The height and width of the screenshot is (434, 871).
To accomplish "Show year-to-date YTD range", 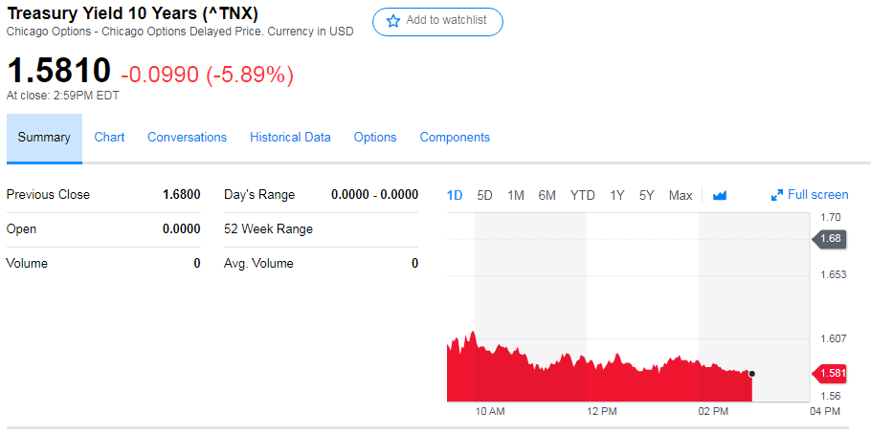I will pos(583,195).
